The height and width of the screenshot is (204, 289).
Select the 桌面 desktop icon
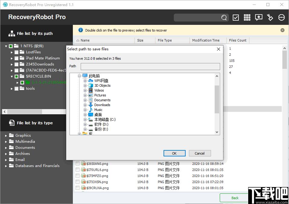91,115
